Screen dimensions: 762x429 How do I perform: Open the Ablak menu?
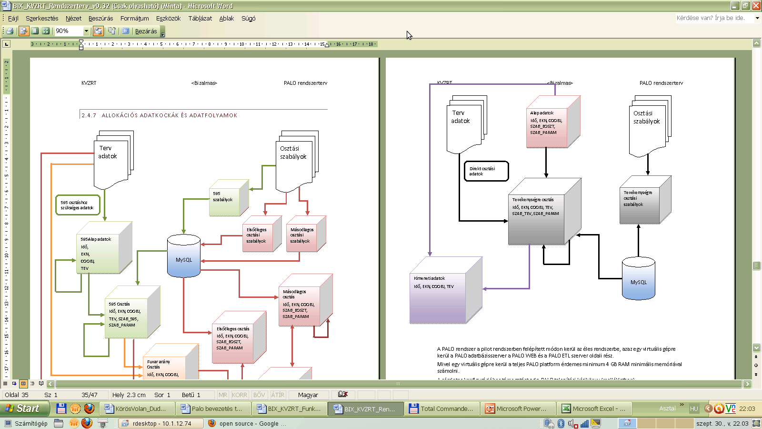(226, 18)
